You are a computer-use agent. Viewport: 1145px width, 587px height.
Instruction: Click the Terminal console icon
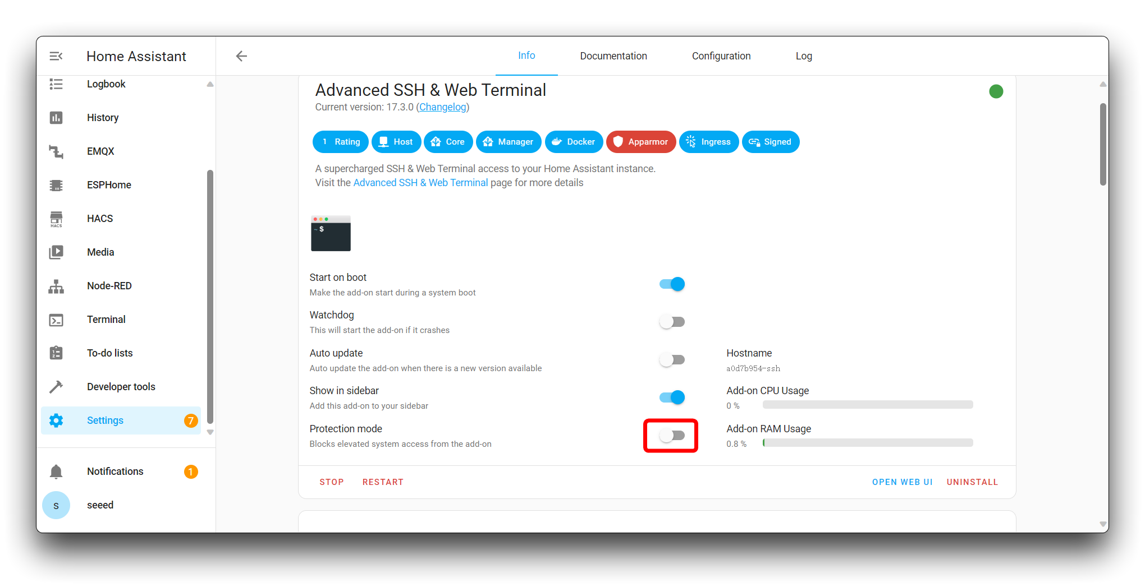pyautogui.click(x=56, y=320)
